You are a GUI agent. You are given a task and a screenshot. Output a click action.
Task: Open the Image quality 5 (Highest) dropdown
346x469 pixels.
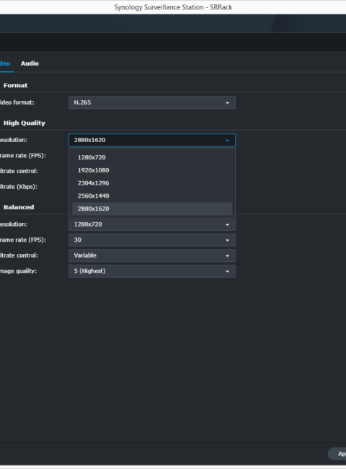click(152, 271)
